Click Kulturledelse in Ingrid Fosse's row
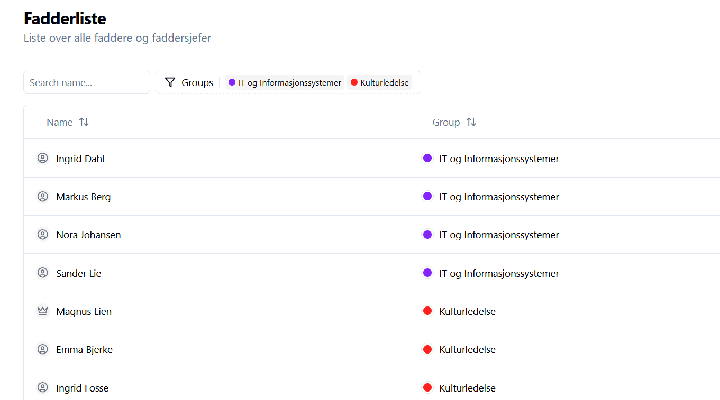Viewport: 720px width, 400px height. point(467,388)
